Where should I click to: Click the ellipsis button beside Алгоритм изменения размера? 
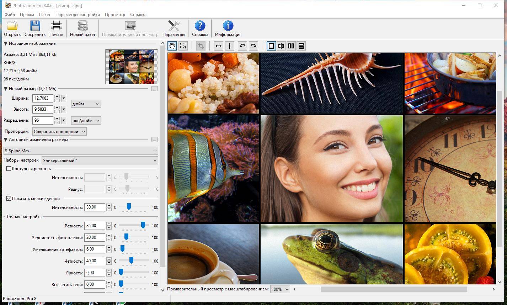pyautogui.click(x=154, y=140)
